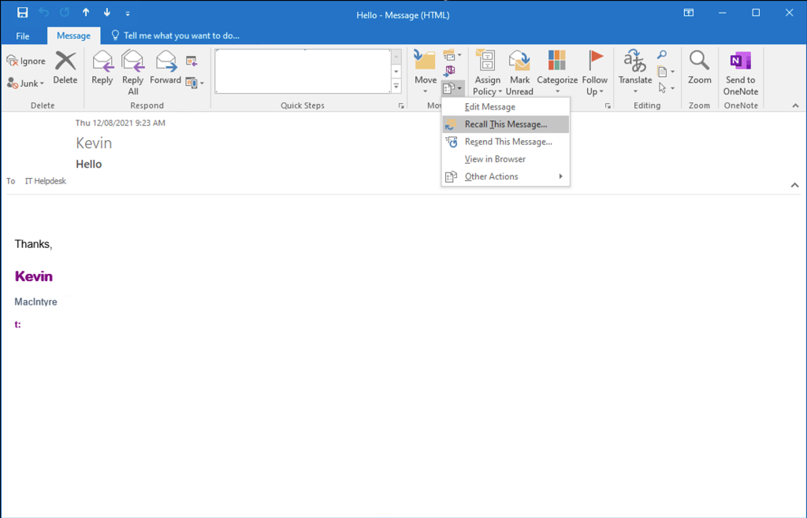Image resolution: width=807 pixels, height=518 pixels.
Task: Send message to OneNote
Action: [x=740, y=71]
